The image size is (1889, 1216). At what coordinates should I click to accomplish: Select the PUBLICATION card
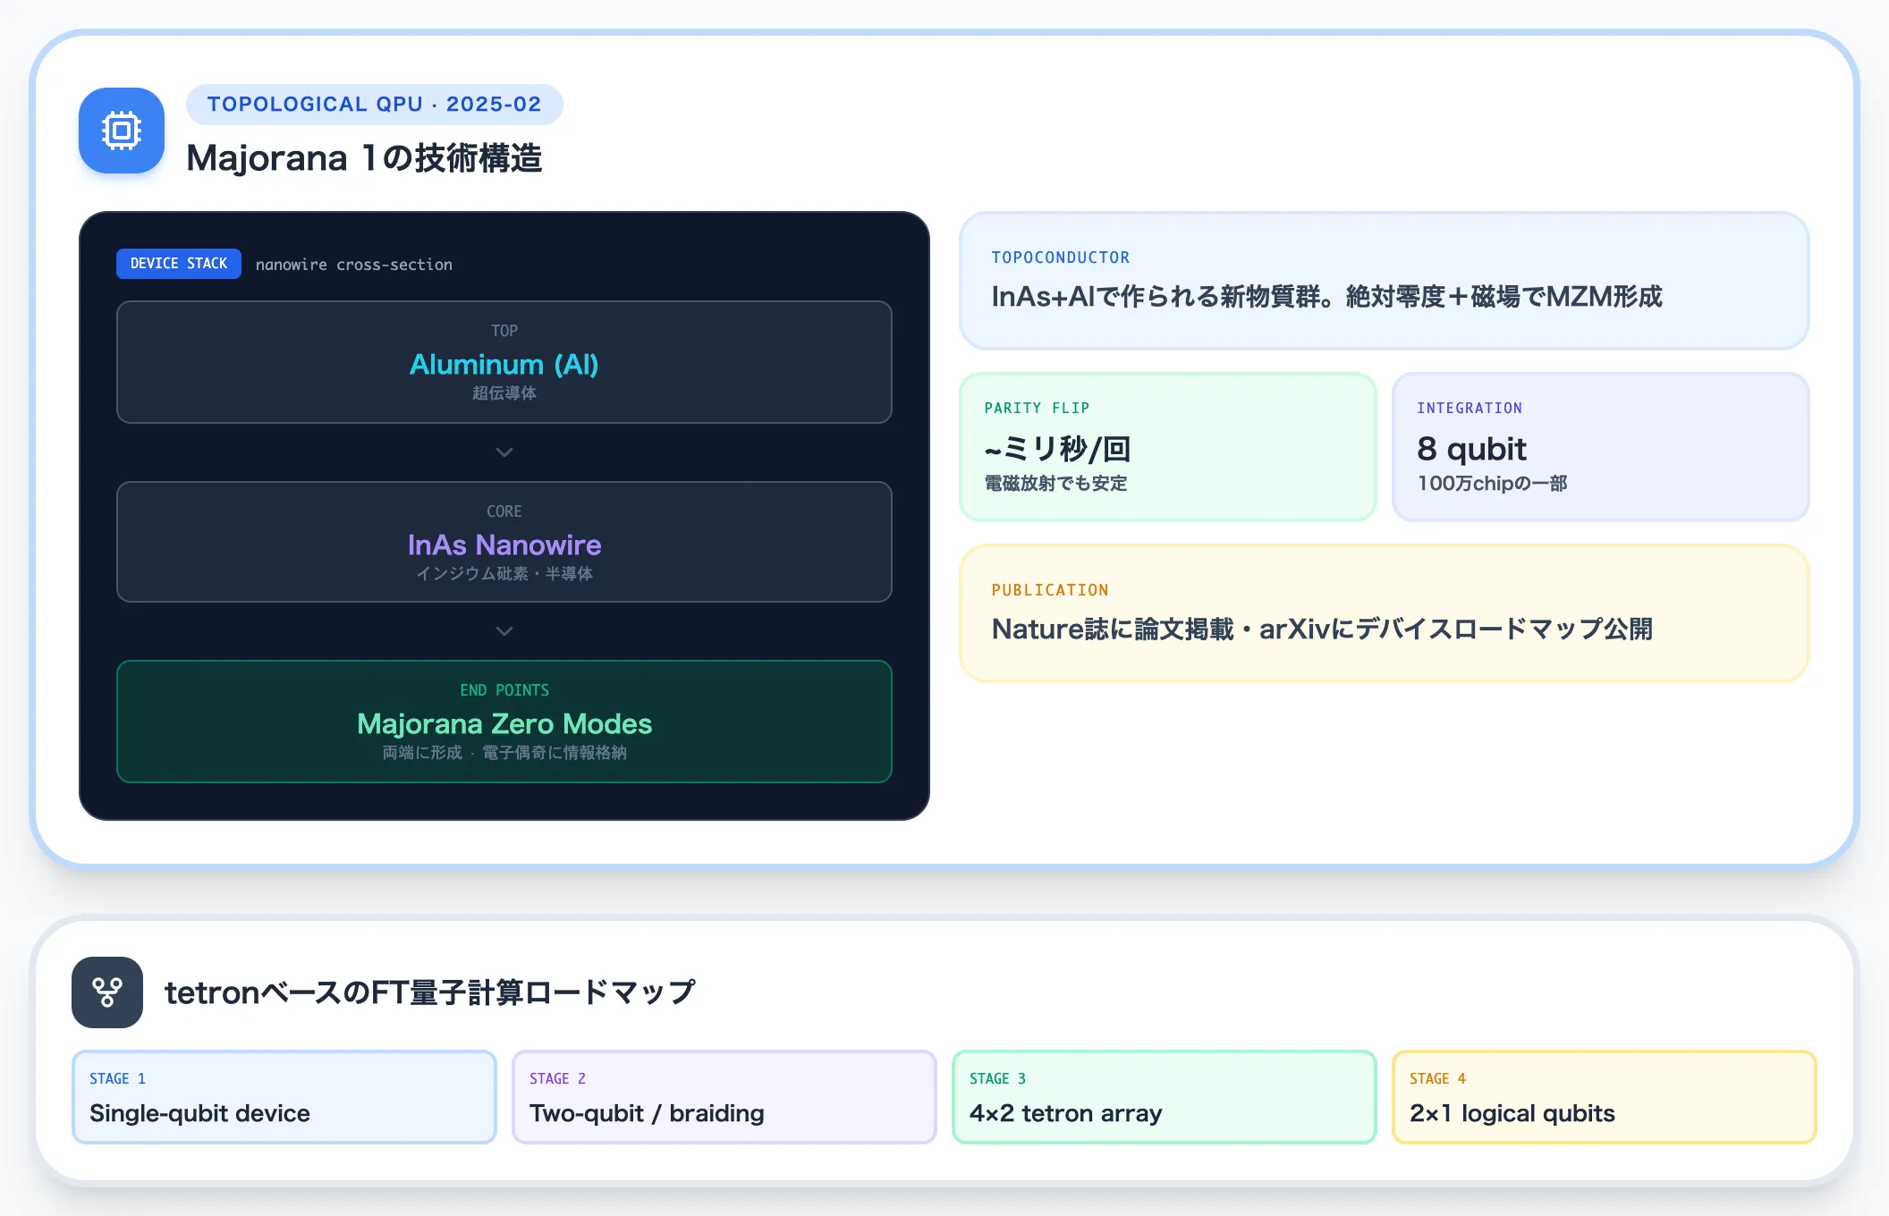pos(1384,613)
